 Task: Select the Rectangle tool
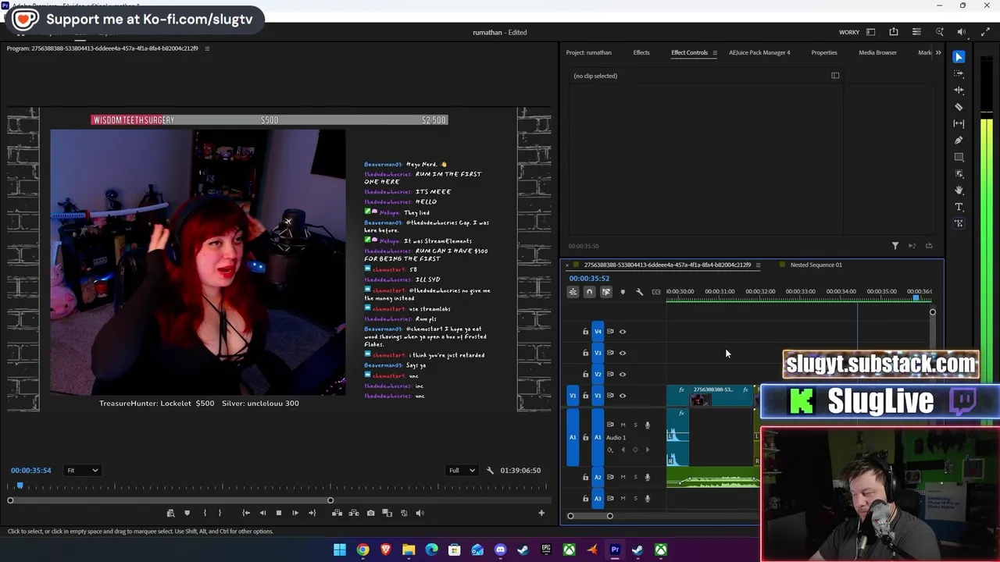[959, 157]
